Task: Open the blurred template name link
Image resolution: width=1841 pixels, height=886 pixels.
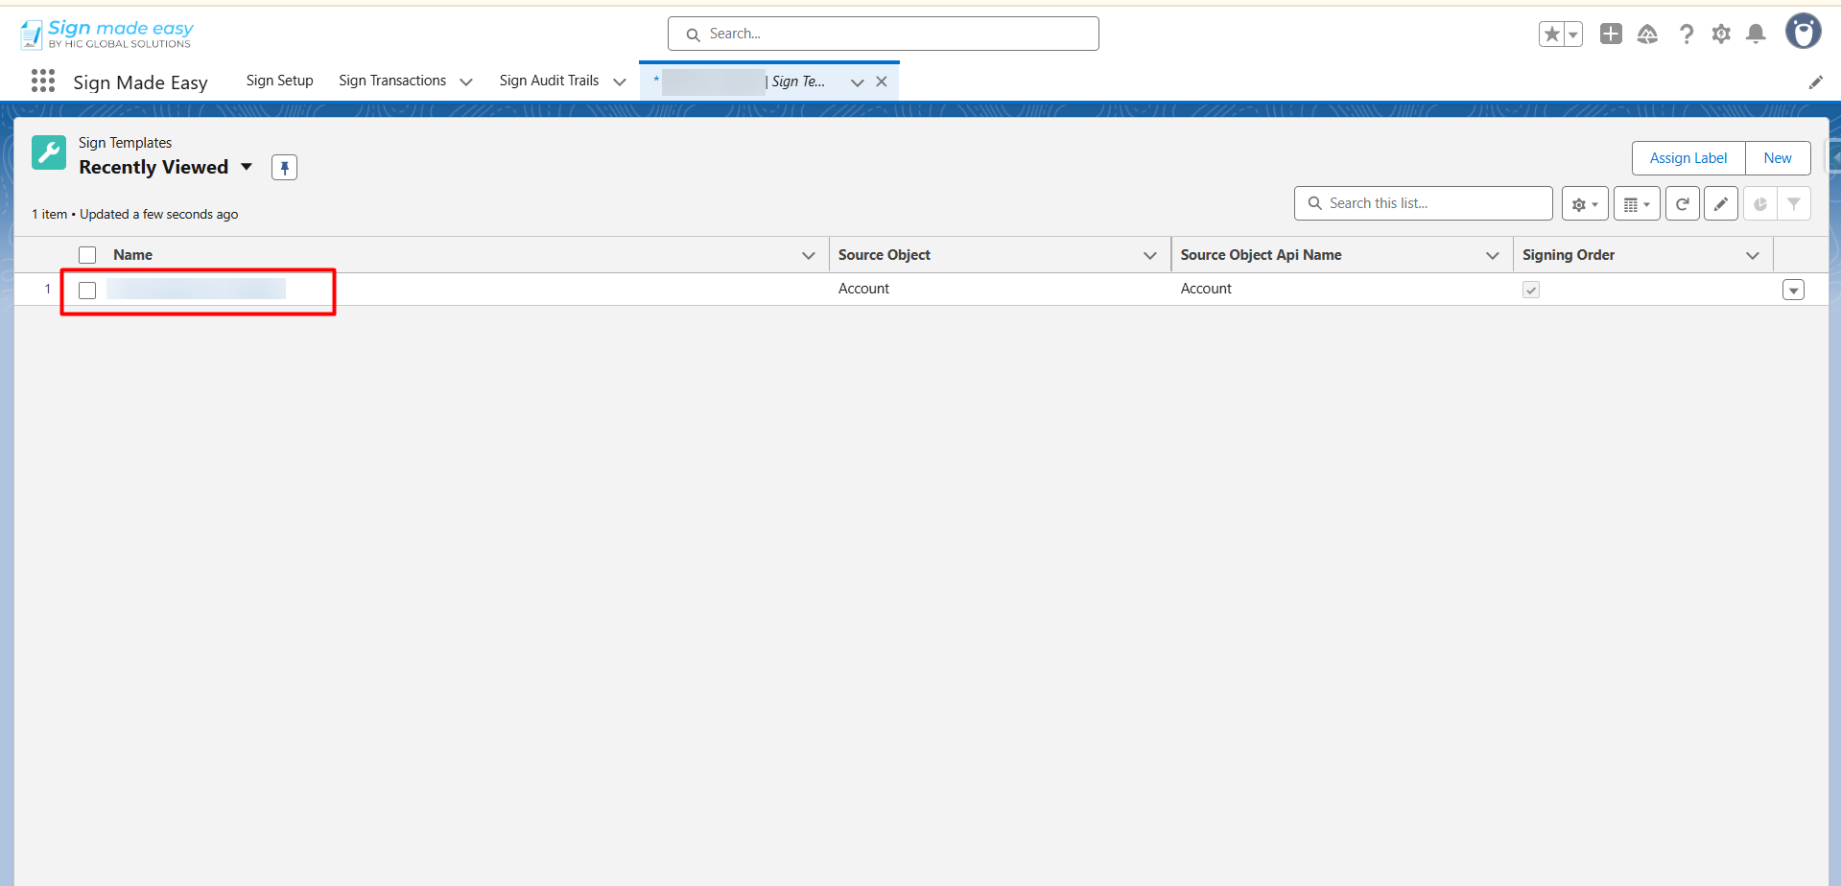Action: (x=197, y=289)
